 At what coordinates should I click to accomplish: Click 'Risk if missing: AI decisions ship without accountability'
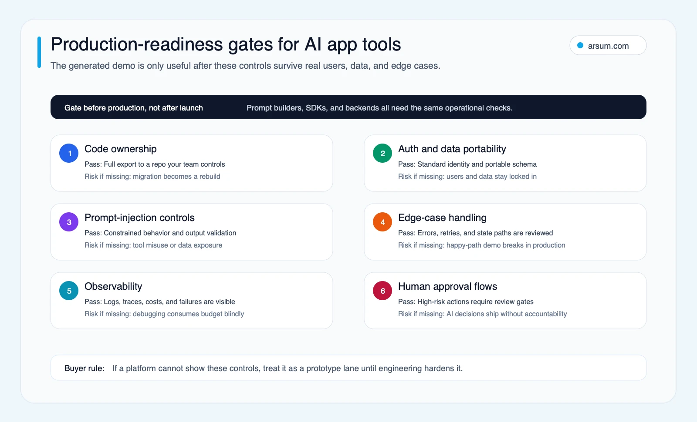click(483, 314)
